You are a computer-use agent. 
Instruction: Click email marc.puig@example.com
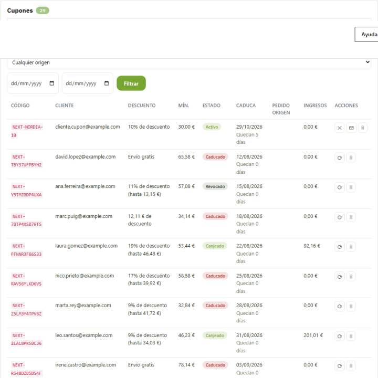click(x=83, y=216)
